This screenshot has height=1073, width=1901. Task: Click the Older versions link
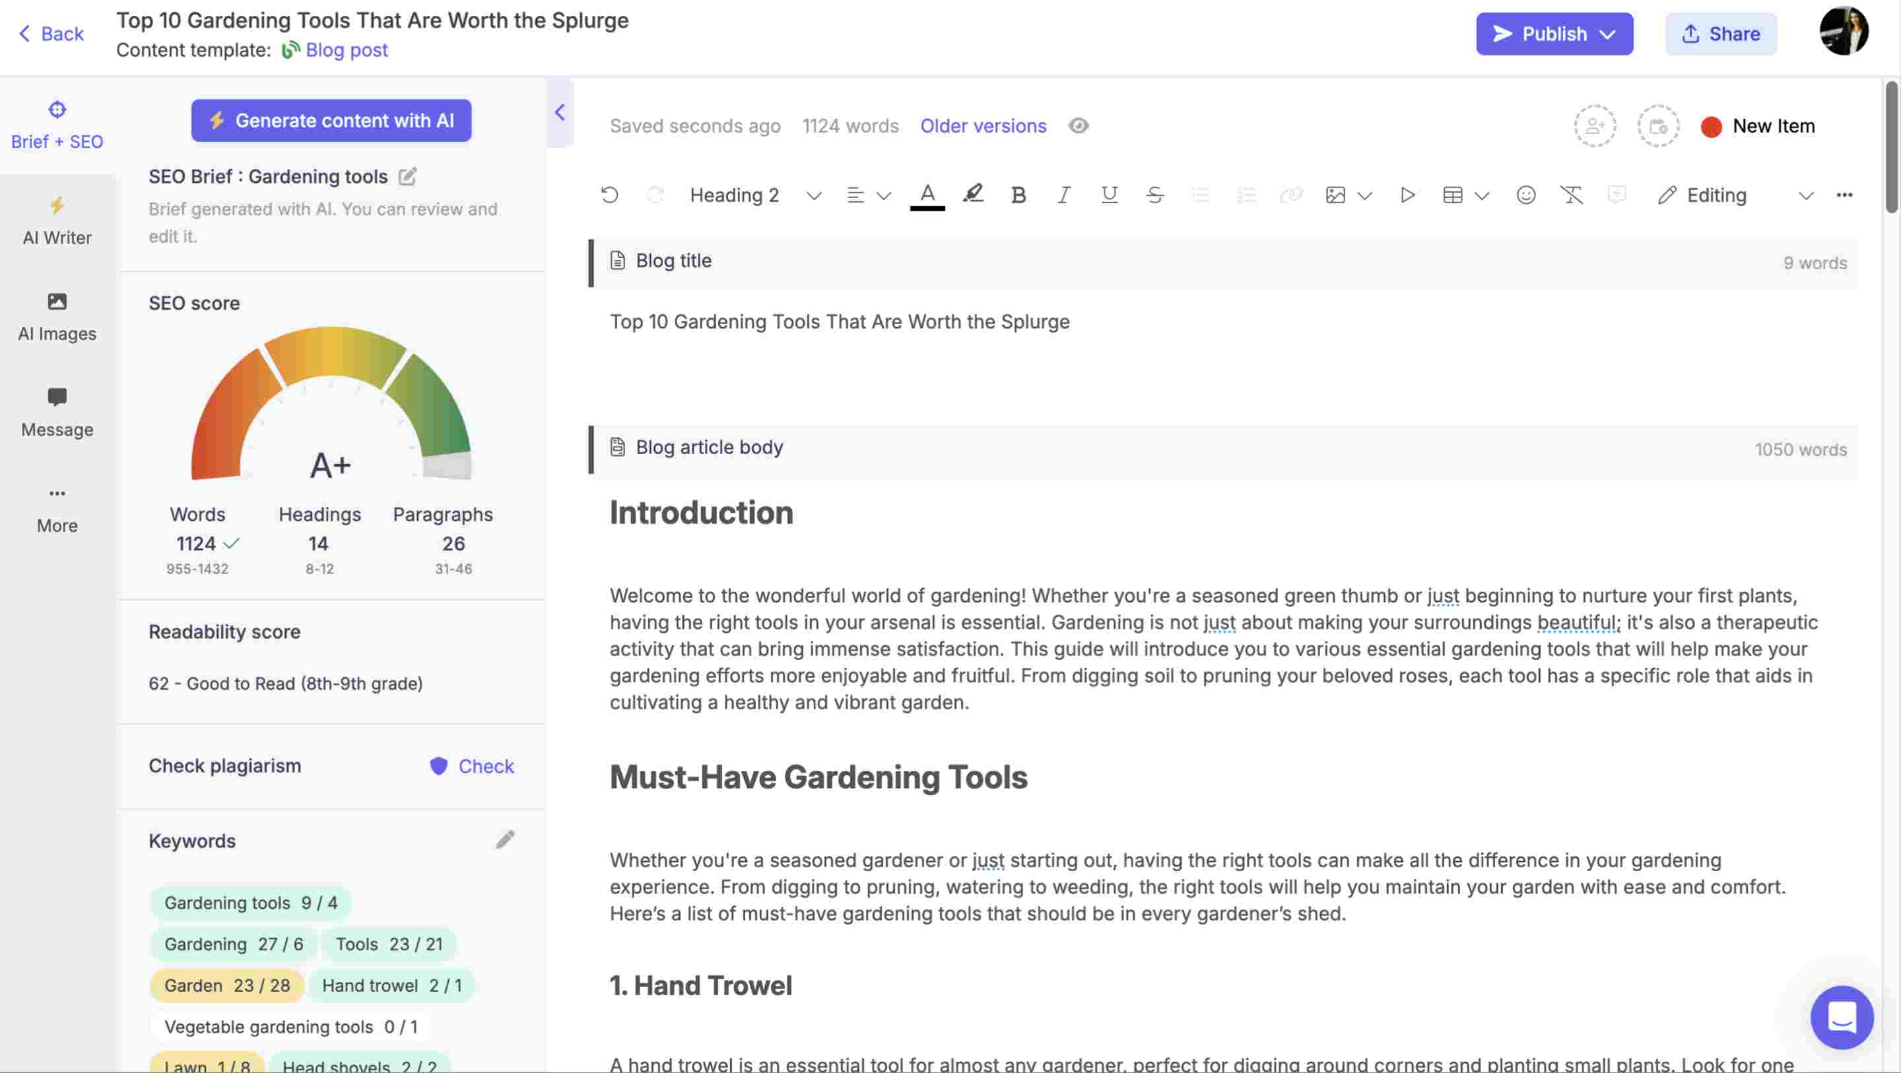tap(983, 124)
